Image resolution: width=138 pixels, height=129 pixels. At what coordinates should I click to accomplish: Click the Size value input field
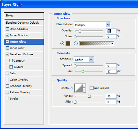point(111,71)
